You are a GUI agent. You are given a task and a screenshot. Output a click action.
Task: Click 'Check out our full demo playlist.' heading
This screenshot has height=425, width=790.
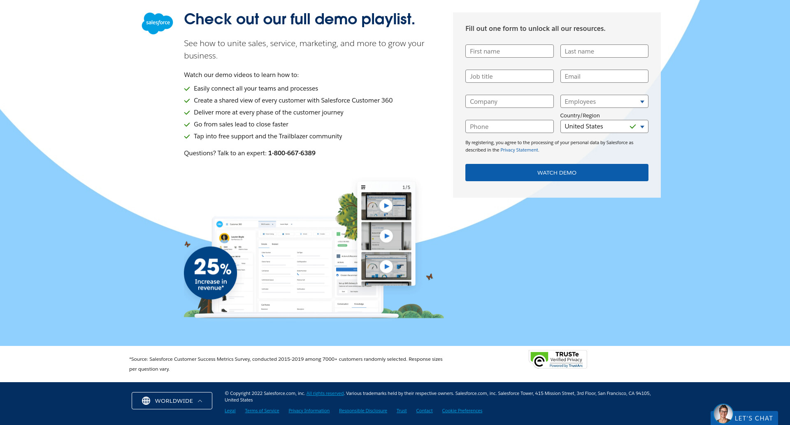pyautogui.click(x=300, y=19)
